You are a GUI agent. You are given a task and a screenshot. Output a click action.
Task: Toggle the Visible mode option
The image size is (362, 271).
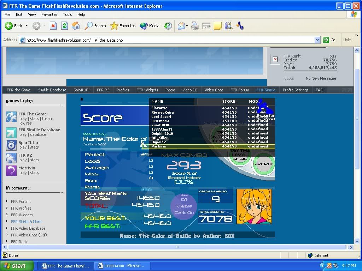(x=184, y=206)
